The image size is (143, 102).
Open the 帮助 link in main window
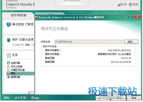7,98
